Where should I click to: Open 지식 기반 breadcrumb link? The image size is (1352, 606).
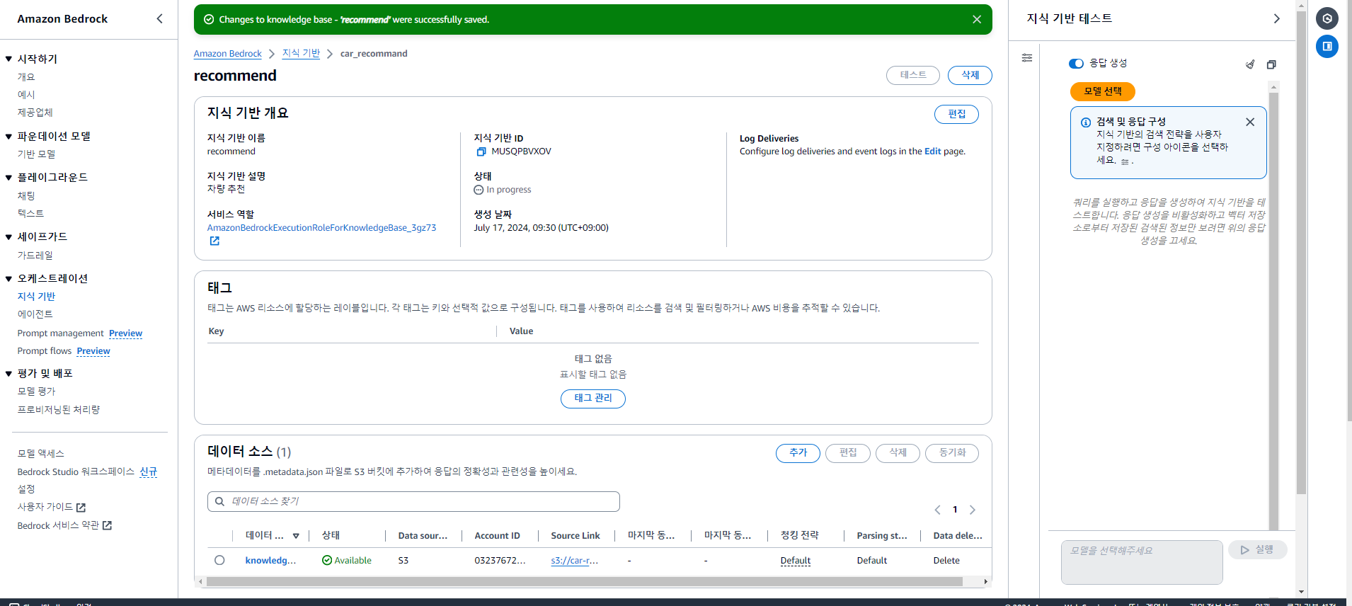pos(301,54)
